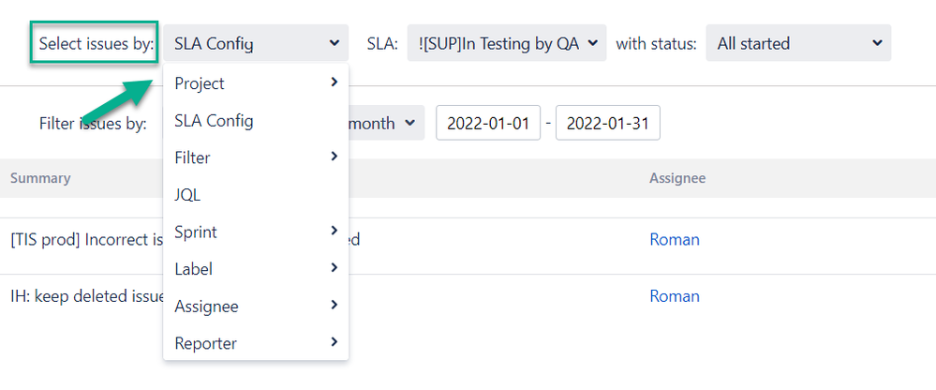Choose Label in the dropdown list

pos(194,269)
